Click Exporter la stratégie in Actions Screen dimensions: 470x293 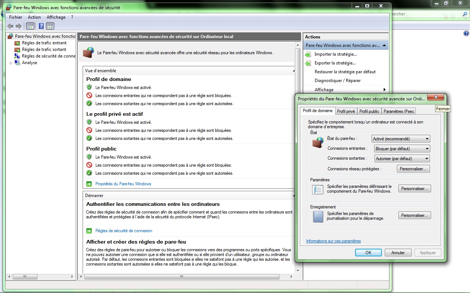click(x=335, y=63)
